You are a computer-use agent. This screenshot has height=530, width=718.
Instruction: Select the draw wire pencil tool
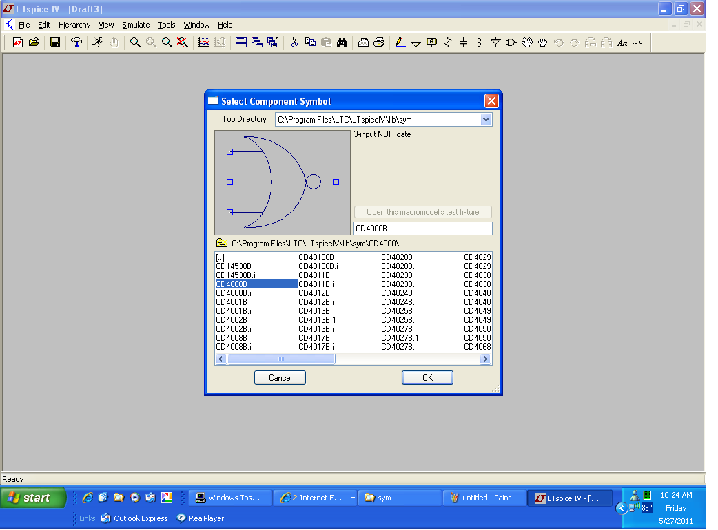point(400,43)
